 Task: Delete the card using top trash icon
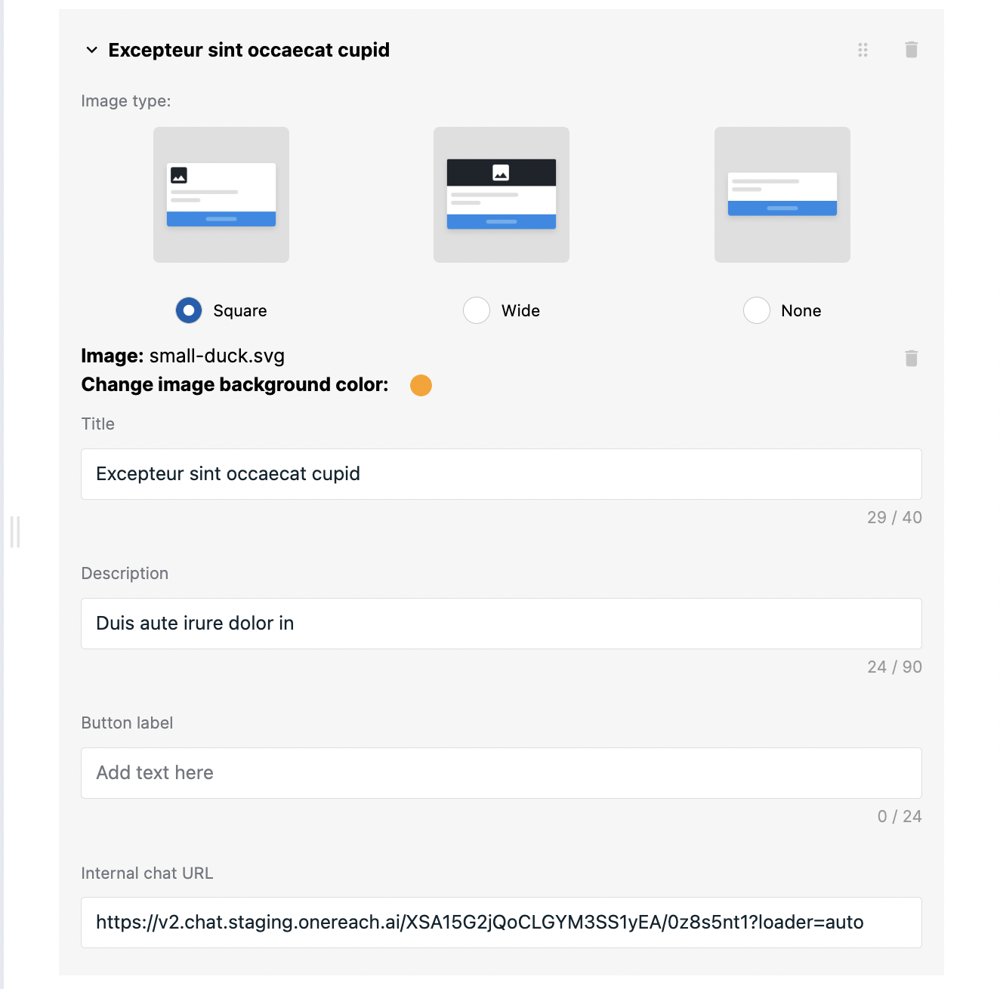coord(912,50)
